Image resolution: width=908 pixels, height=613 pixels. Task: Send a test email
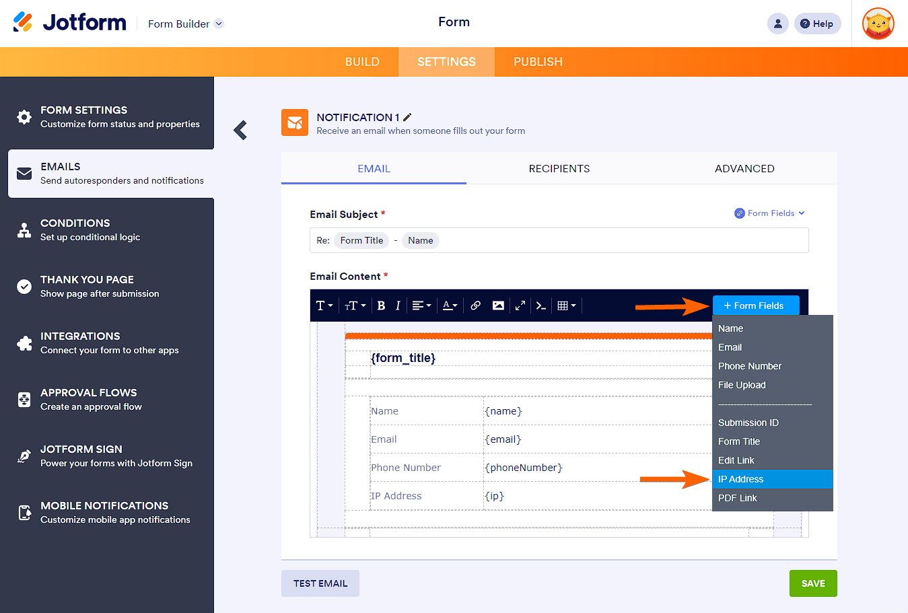(x=320, y=583)
